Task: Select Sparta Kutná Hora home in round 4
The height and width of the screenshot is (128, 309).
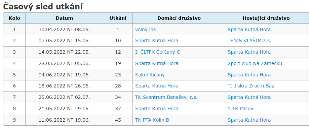Action: click(156, 63)
